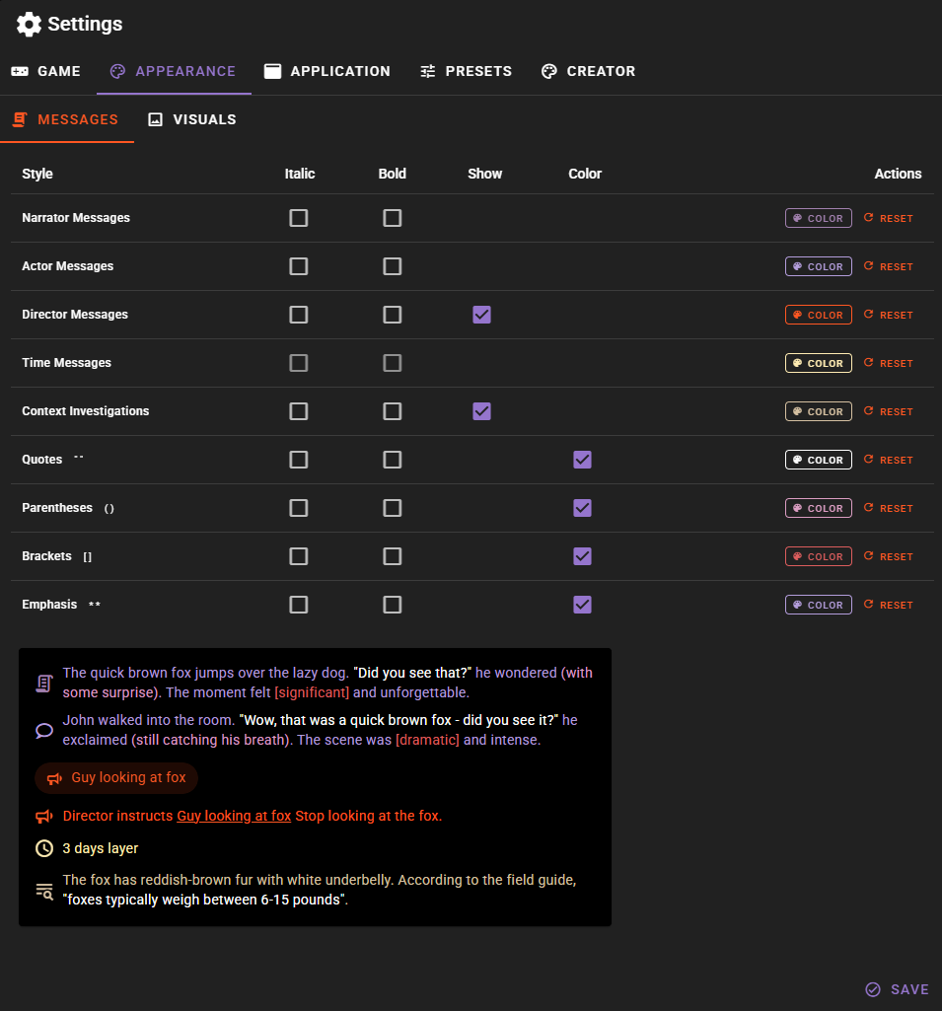Open the Presets tab
Viewport: 942px width, 1011px height.
coord(466,71)
